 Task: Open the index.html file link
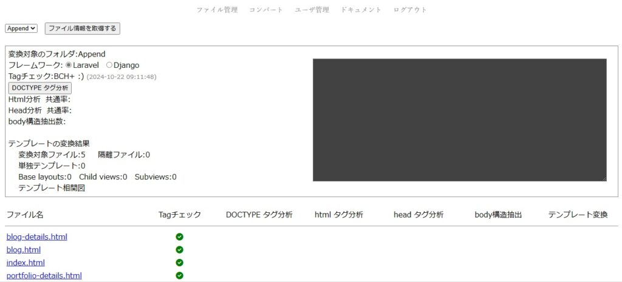[x=26, y=263]
